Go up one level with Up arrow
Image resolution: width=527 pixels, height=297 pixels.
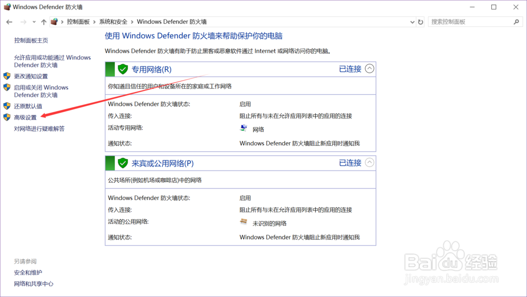point(44,22)
